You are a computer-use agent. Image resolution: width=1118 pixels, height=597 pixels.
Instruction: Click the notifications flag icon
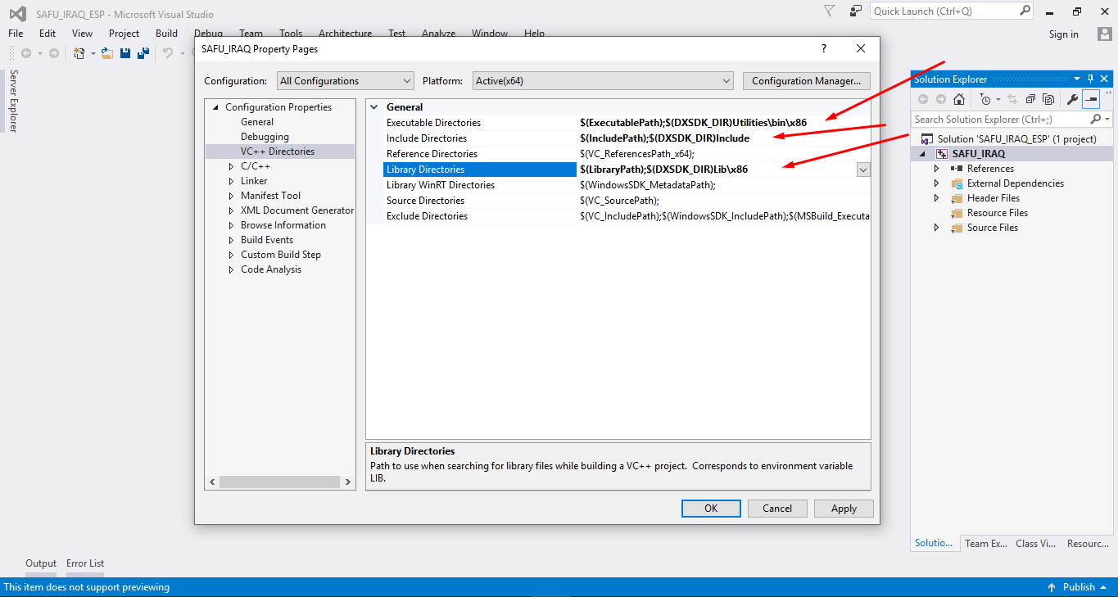830,11
